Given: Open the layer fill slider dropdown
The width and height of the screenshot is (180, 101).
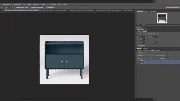Looking at the screenshot, I should (x=170, y=58).
